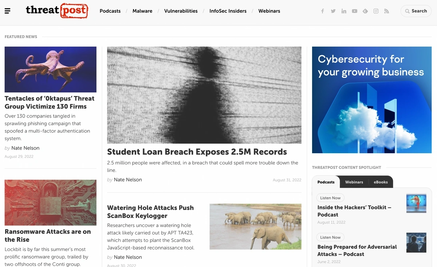This screenshot has height=267, width=437.
Task: Open the Being Prepared podcast thumbnail
Action: (416, 243)
